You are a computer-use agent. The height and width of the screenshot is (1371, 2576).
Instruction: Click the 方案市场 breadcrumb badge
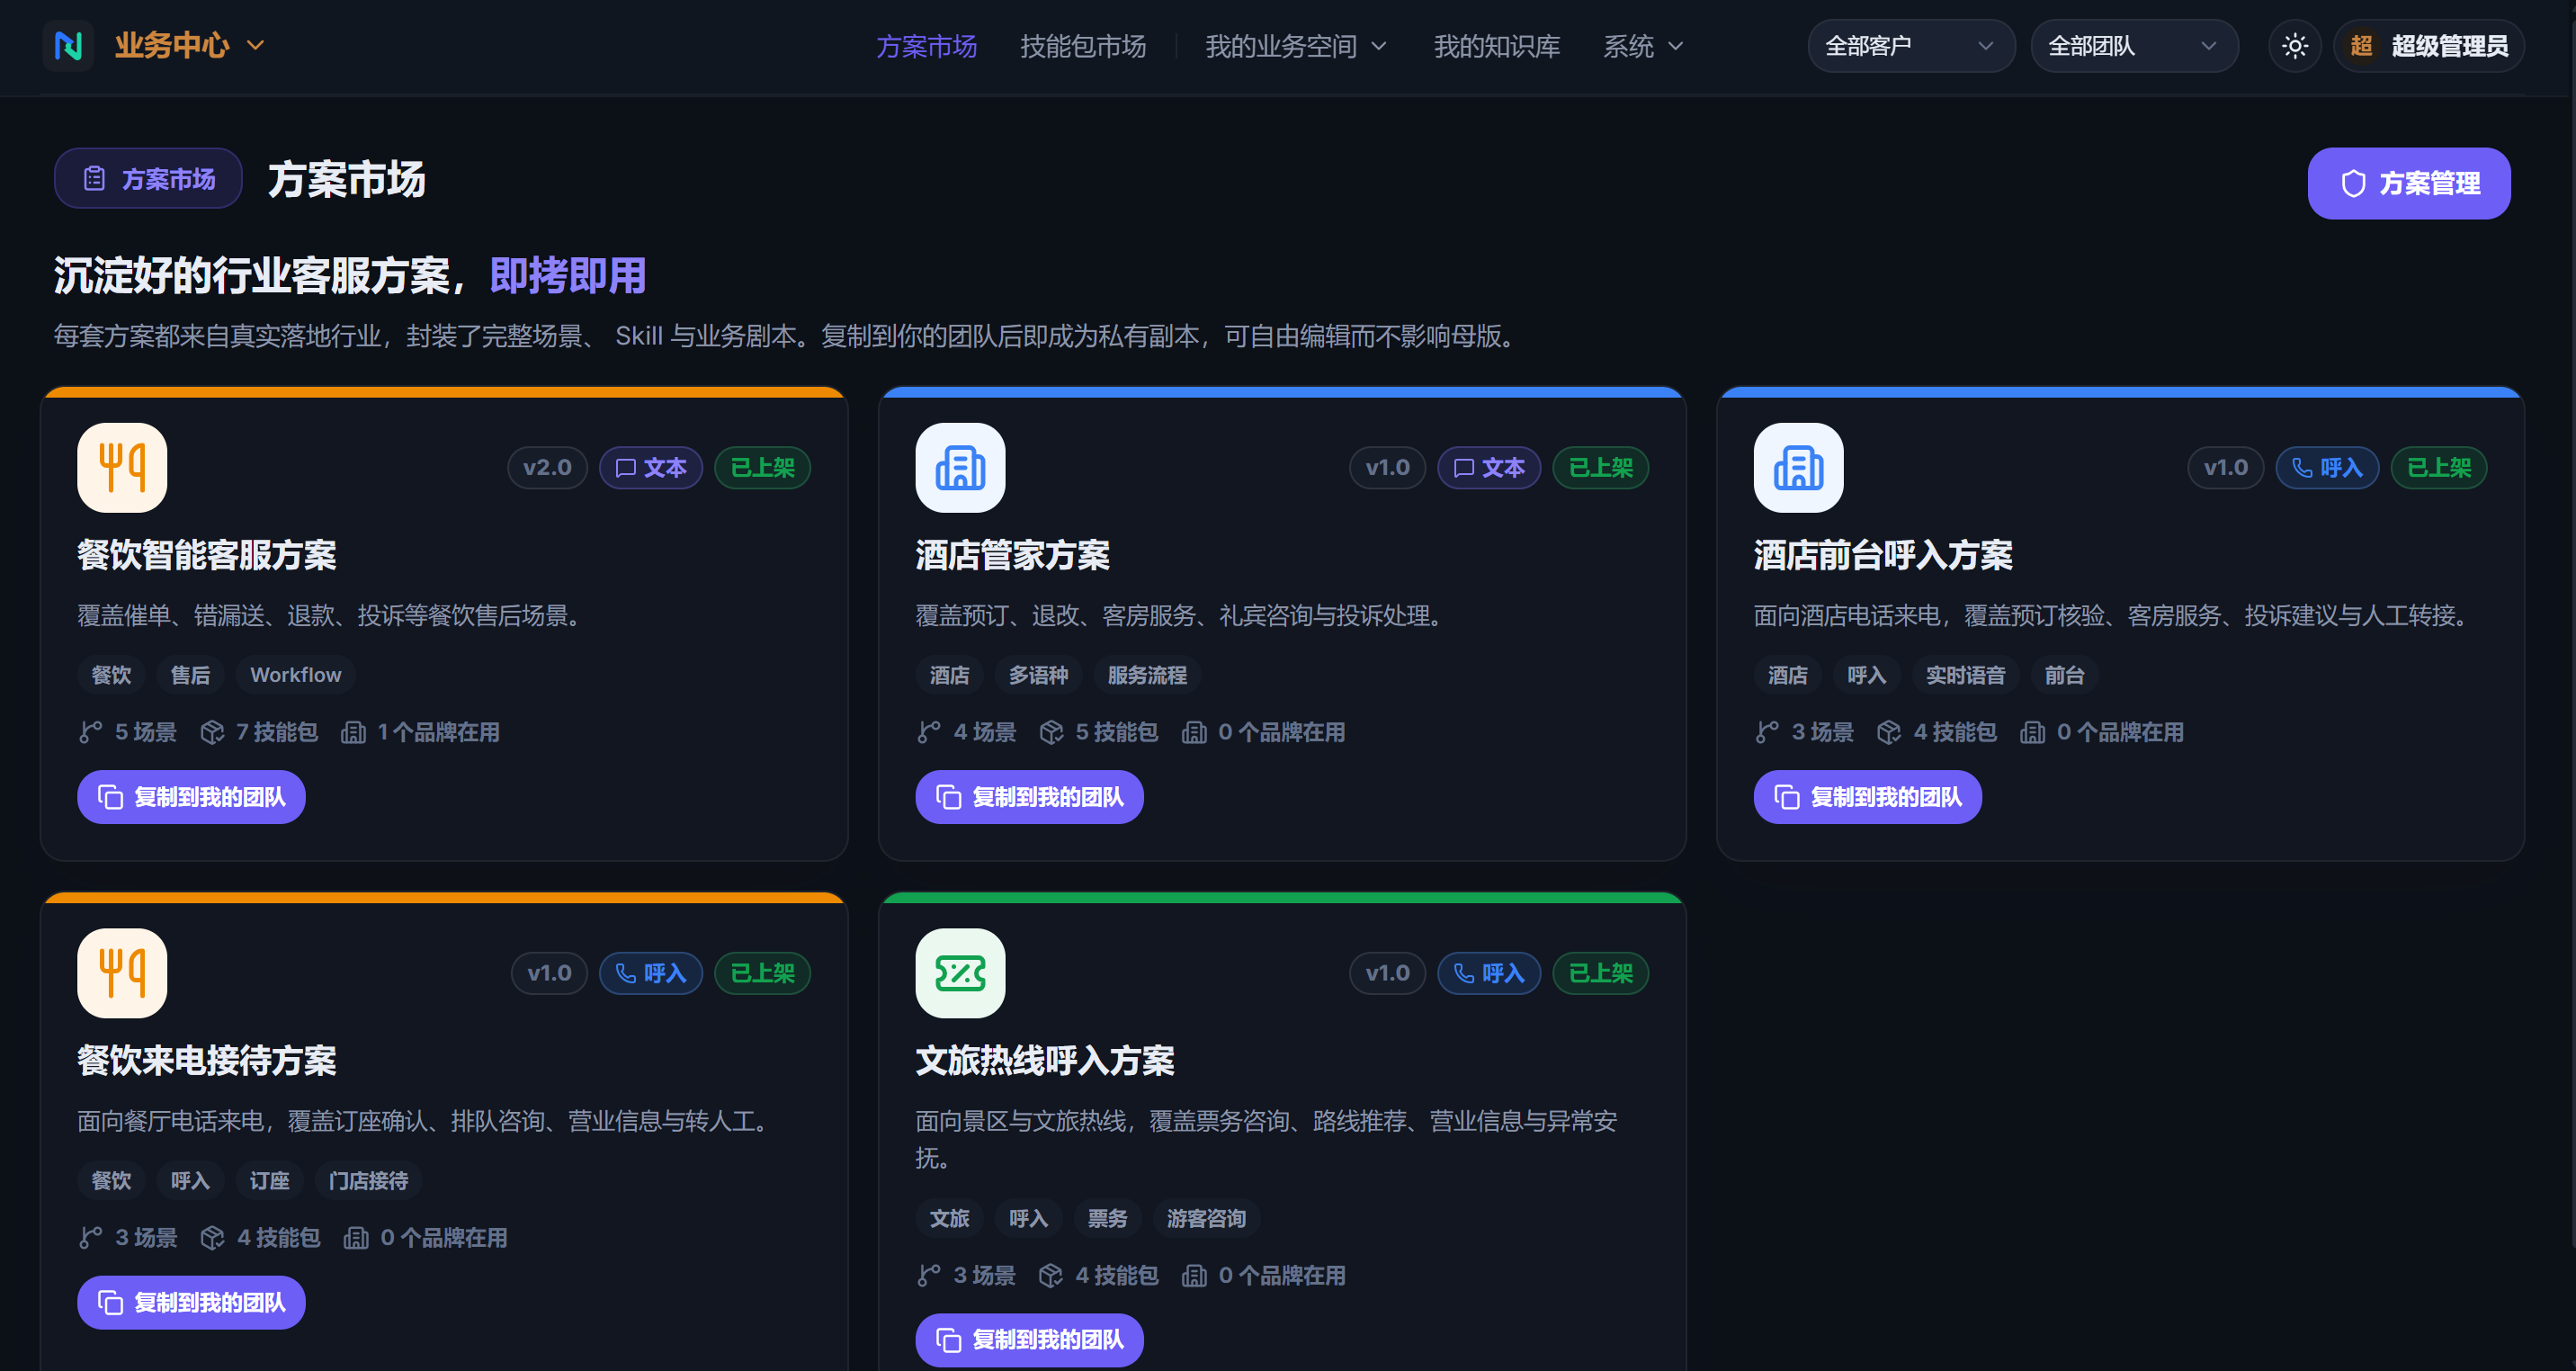pyautogui.click(x=148, y=178)
